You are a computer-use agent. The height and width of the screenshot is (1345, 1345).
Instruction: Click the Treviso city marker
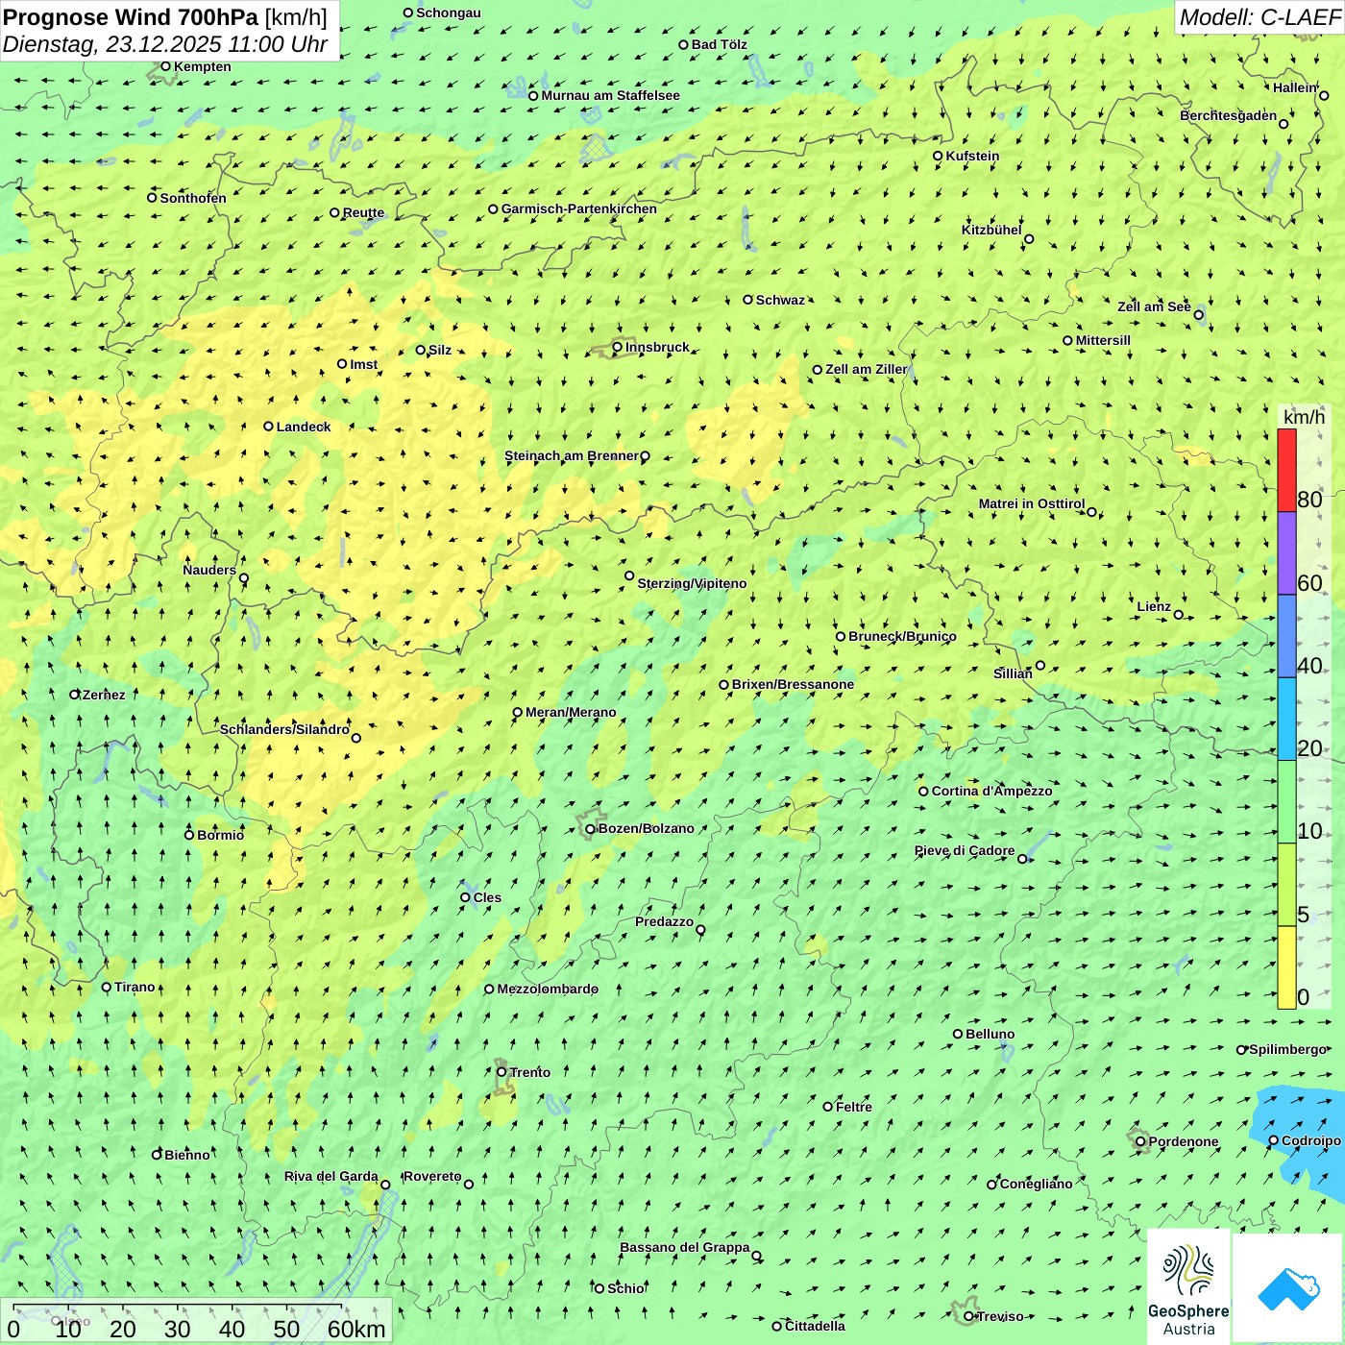[x=969, y=1317]
